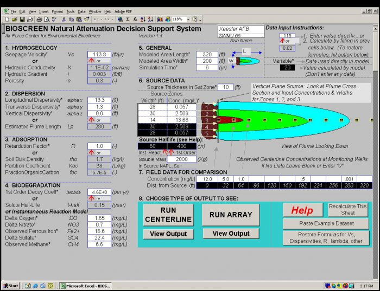The image size is (380, 291).
Task: Click the RUN CENTERLINE button
Action: (x=168, y=215)
